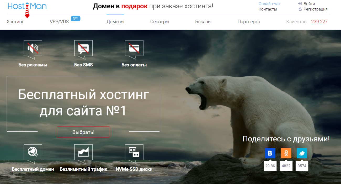Screen dimensions: 341x184
Task: Share via the Odnoklassniki orange icon
Action: 286,153
